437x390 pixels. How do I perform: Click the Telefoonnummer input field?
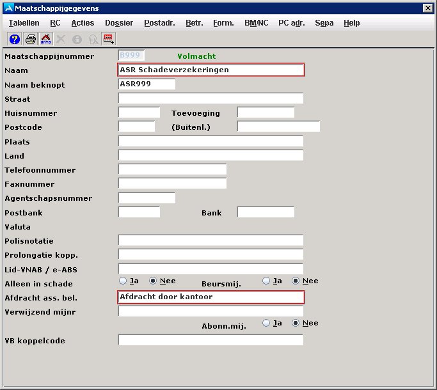pos(172,169)
